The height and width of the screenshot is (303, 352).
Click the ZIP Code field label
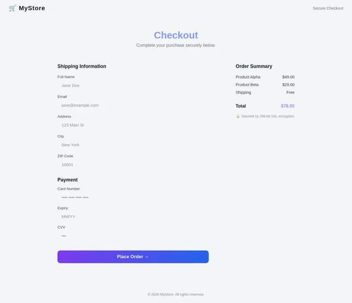click(65, 156)
